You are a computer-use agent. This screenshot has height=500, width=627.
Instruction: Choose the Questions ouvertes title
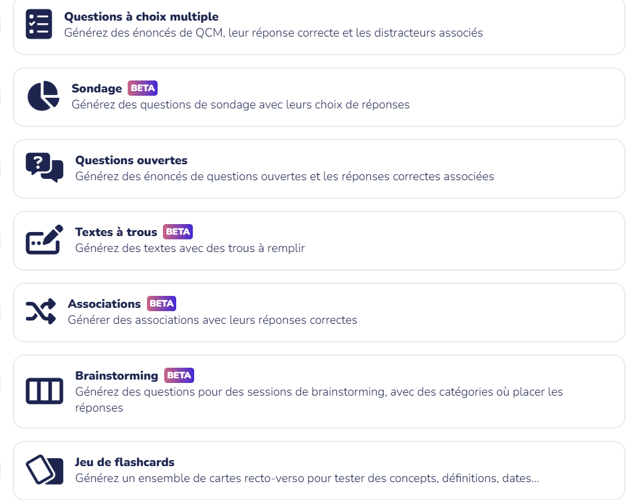(x=131, y=160)
